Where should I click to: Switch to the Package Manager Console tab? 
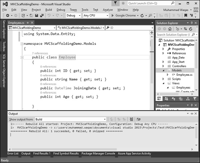pos(98,153)
